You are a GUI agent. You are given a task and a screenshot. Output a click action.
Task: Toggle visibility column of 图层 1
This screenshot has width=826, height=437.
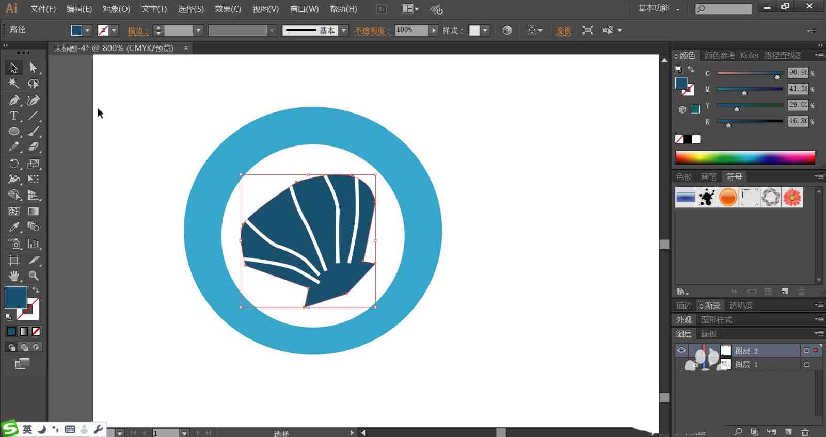coord(681,364)
